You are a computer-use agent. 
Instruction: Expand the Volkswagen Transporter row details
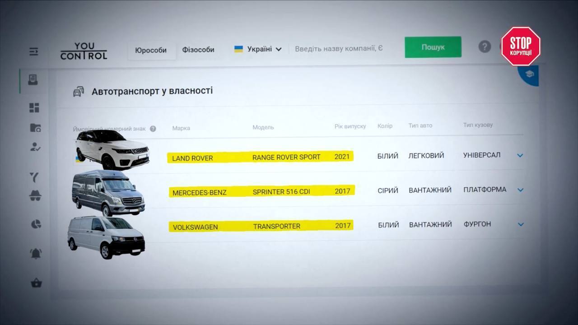pos(521,224)
